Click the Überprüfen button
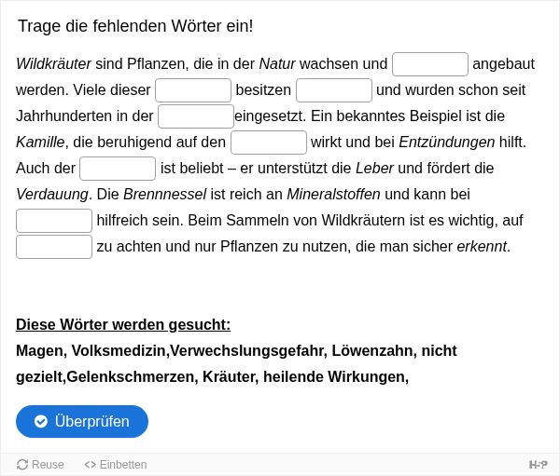This screenshot has height=476, width=560. pos(82,421)
